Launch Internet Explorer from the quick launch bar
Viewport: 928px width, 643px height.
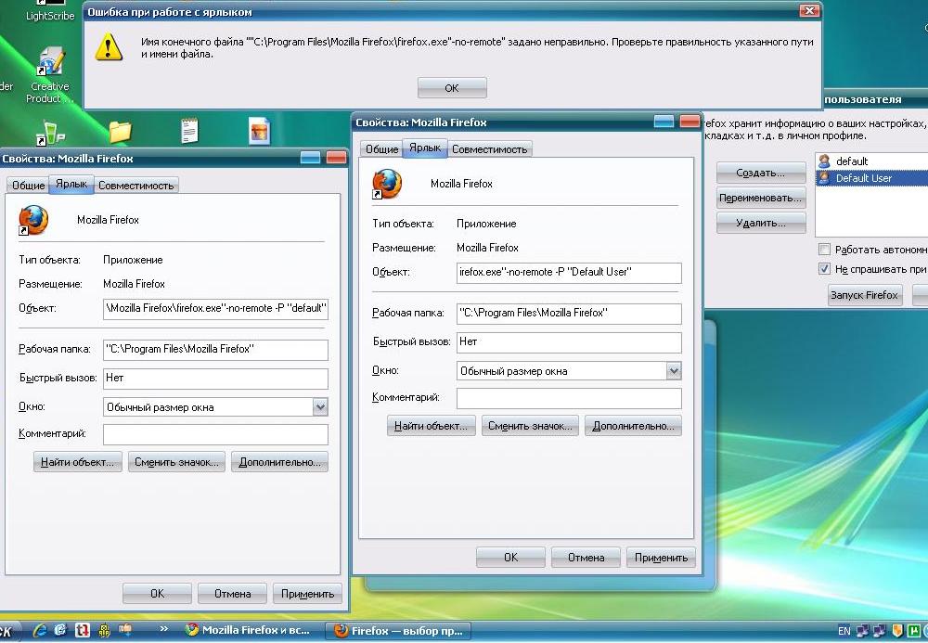(x=40, y=630)
